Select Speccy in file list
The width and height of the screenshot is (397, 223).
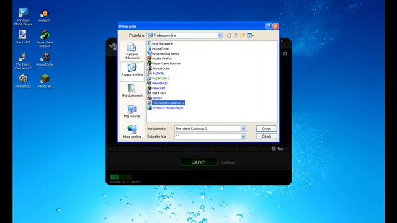pos(155,98)
